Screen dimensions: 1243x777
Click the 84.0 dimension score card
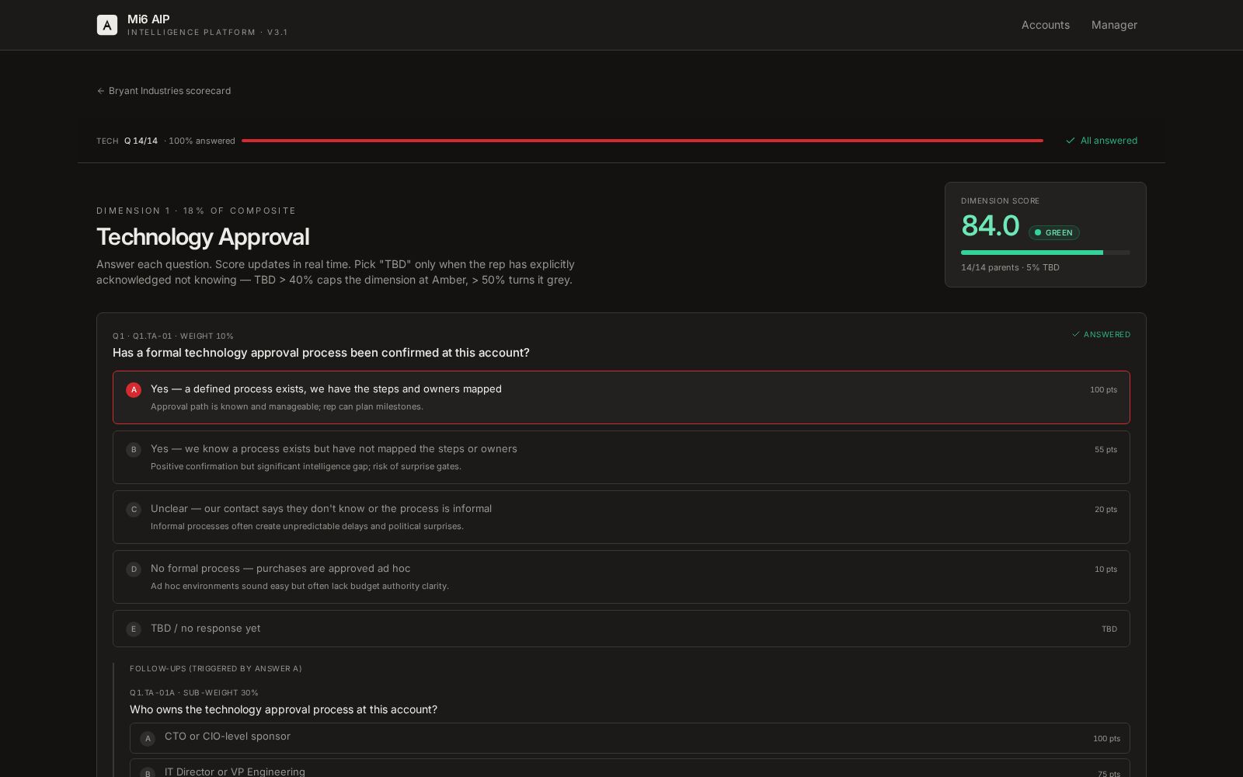[x=1045, y=235]
